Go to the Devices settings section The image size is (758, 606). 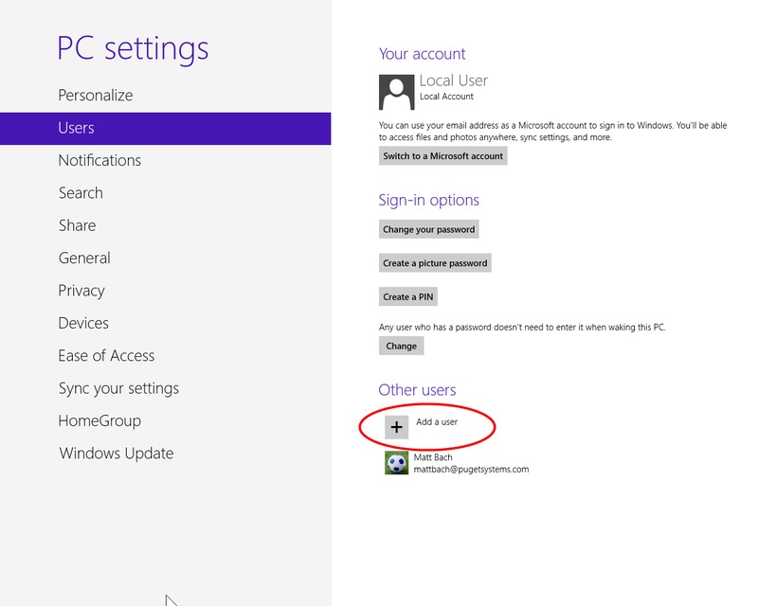click(83, 323)
